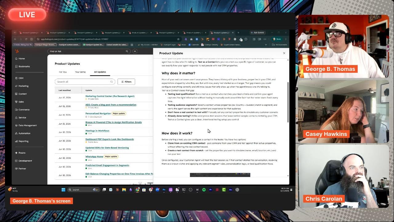Open Personalized Navigation update
Viewport: 394px width, 222px height.
(x=98, y=113)
